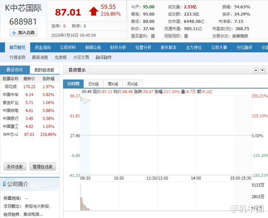
Task: Click the 行情走势 sub-navigation link
Action: pos(17,58)
